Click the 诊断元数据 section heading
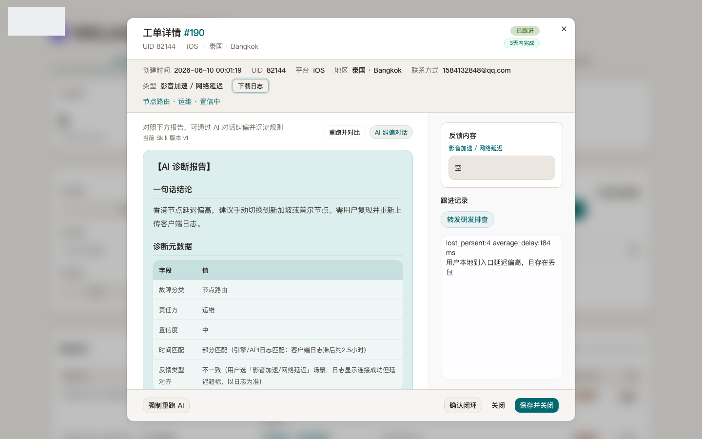 pos(173,246)
